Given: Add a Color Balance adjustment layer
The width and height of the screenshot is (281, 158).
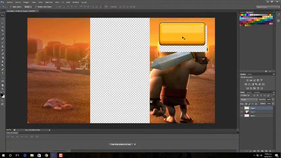Looking at the screenshot, I should click(249, 84).
